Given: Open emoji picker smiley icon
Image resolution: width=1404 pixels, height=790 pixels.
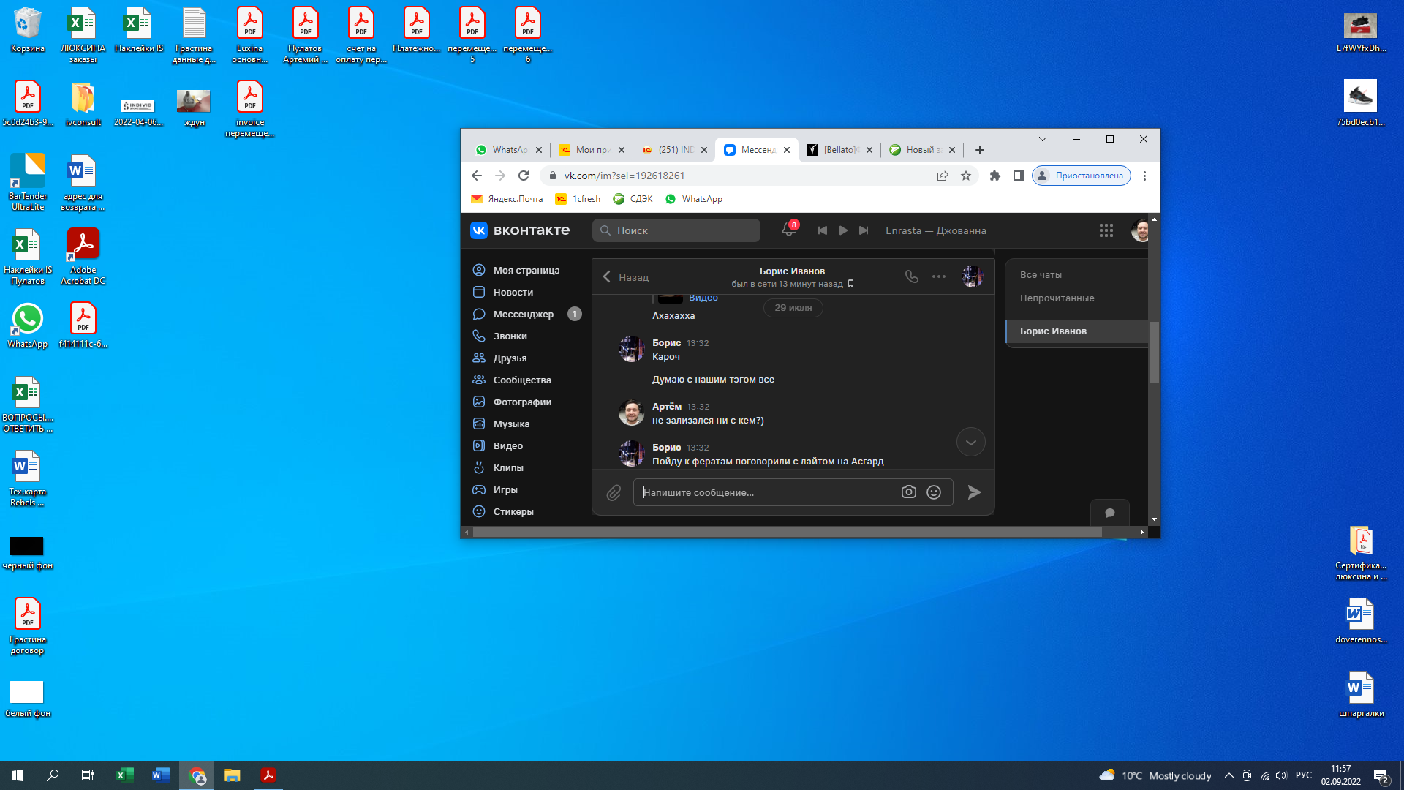Looking at the screenshot, I should point(934,492).
